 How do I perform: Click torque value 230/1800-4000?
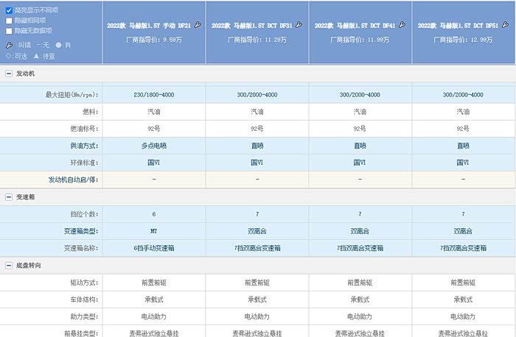153,95
